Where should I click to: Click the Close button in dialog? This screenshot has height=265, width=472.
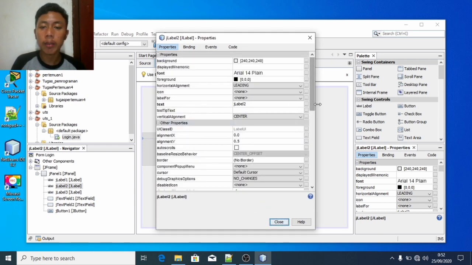coord(279,222)
